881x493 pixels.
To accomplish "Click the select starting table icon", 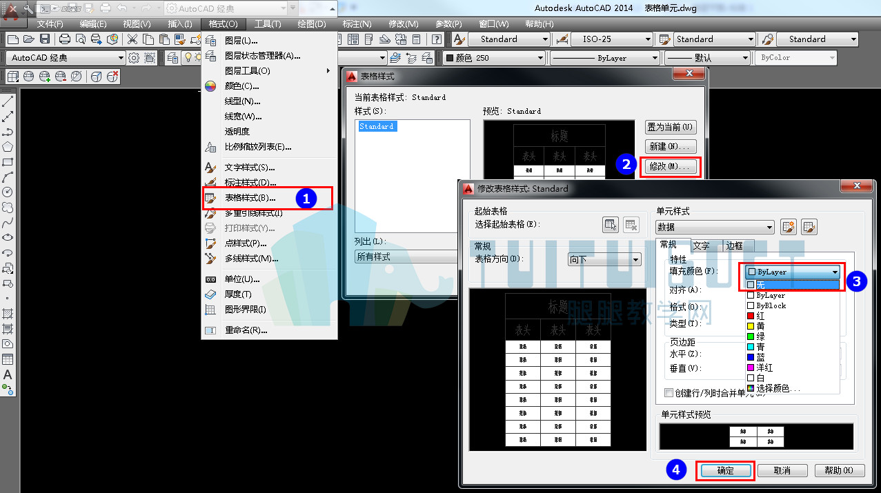I will click(x=611, y=224).
